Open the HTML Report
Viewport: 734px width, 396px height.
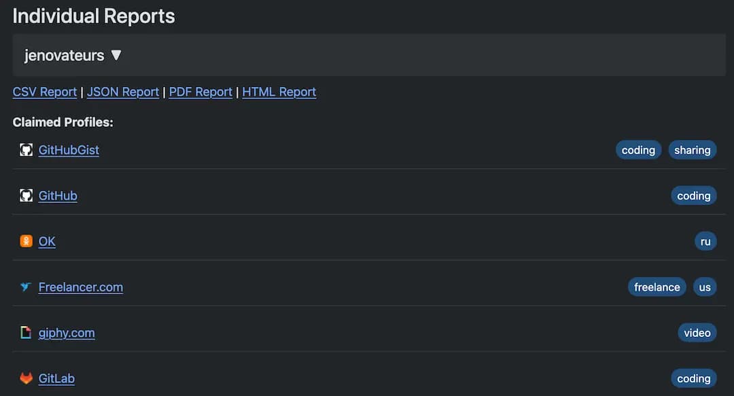coord(279,92)
